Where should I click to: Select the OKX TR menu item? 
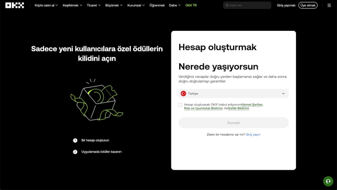click(x=191, y=5)
